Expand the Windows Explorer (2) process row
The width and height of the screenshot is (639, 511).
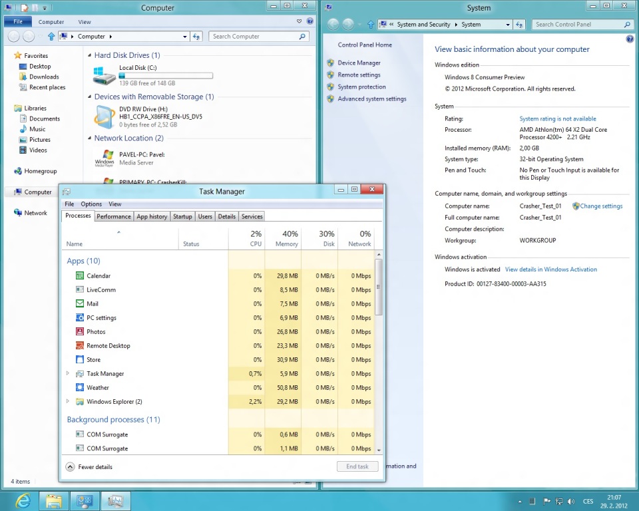(68, 401)
